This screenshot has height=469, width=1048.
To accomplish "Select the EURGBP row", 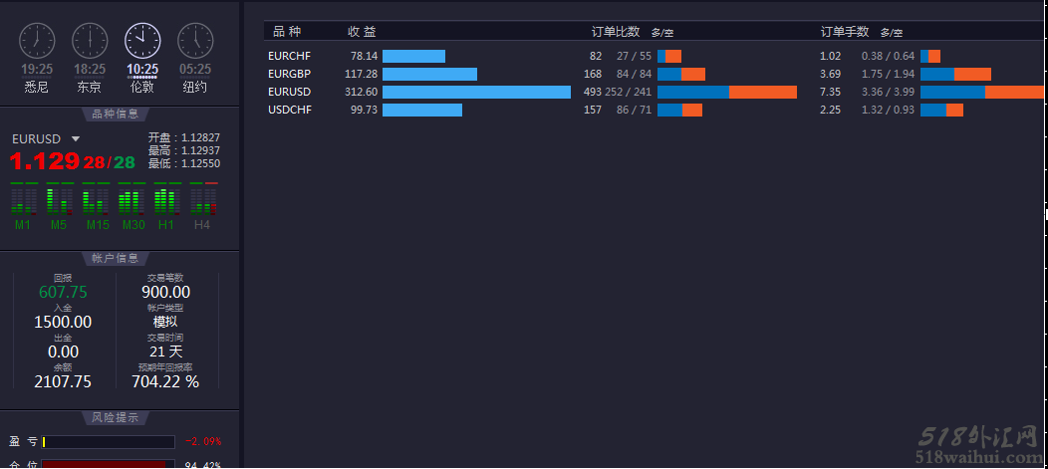I will pos(654,74).
